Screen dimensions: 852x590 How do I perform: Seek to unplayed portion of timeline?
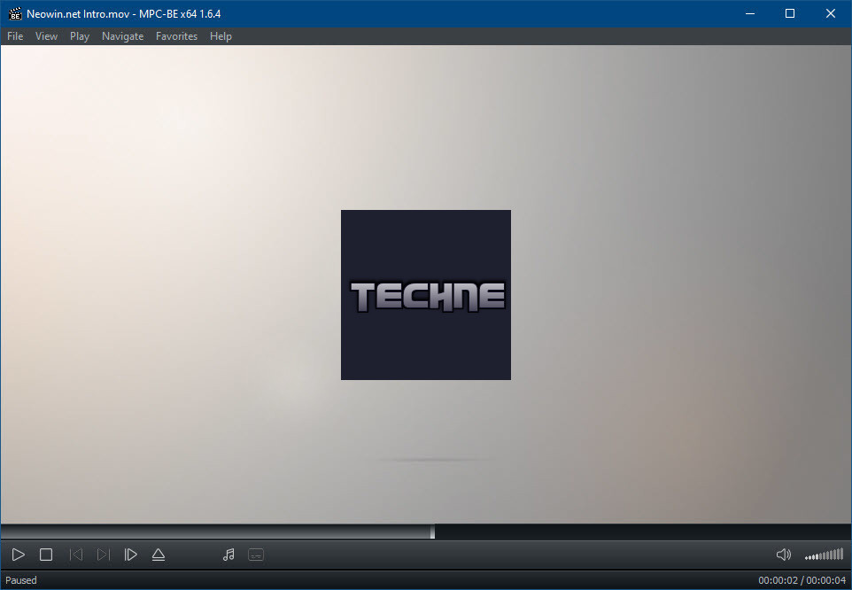tap(643, 532)
